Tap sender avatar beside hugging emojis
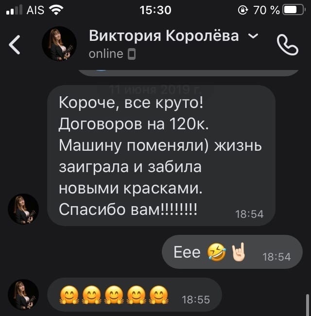Viewport: 311px width, 316px height. (x=23, y=295)
